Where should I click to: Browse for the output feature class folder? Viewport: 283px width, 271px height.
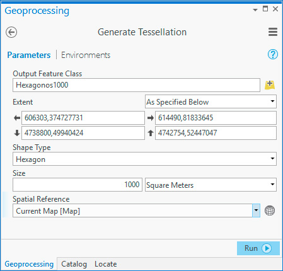[x=270, y=85]
